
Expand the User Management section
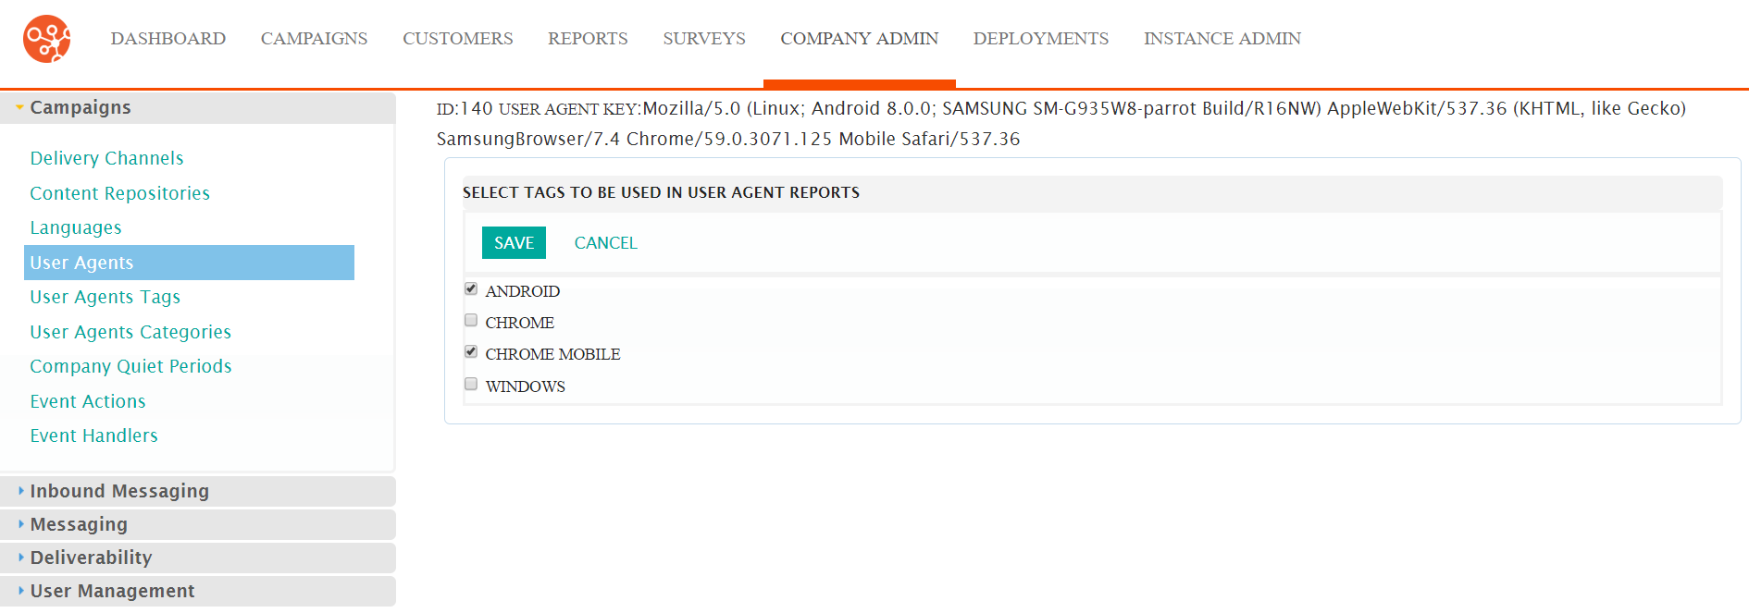click(x=198, y=592)
